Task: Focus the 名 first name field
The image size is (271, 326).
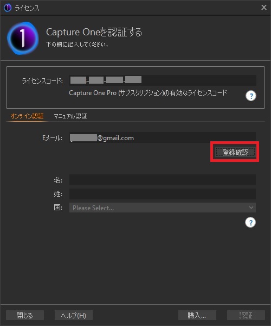Action: point(163,180)
